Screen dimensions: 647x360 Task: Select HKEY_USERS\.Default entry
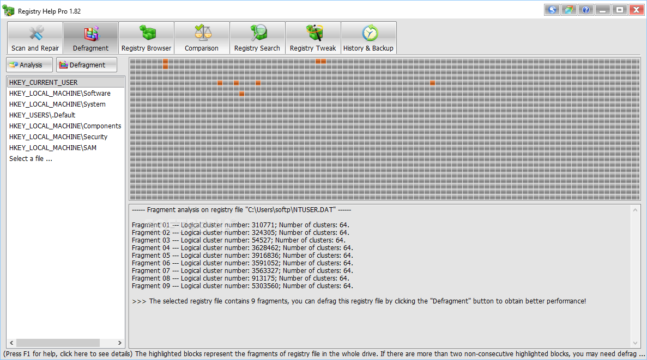[65, 115]
